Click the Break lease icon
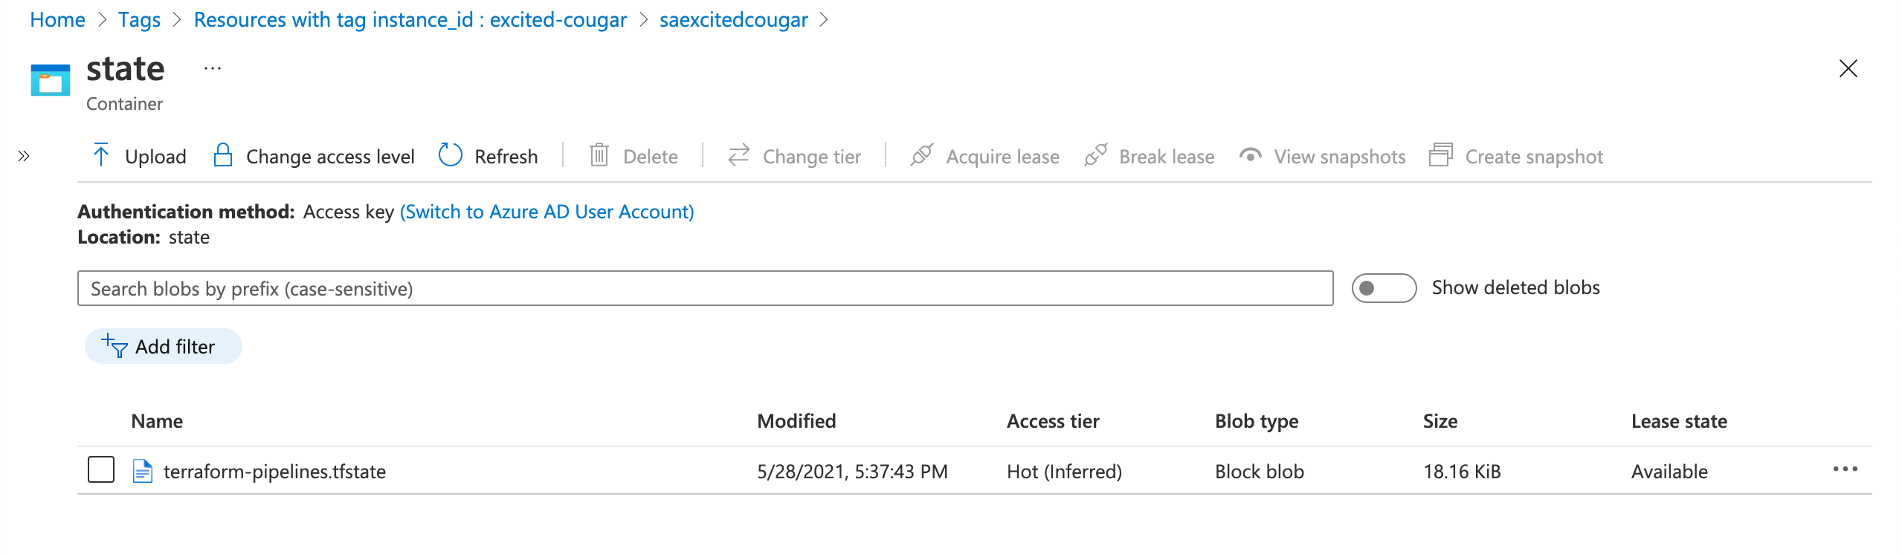 (1095, 155)
